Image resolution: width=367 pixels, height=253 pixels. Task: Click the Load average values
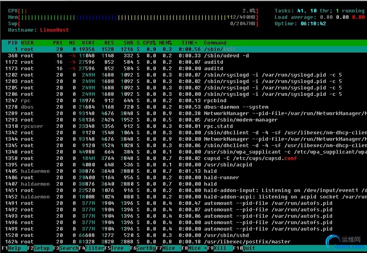point(342,17)
